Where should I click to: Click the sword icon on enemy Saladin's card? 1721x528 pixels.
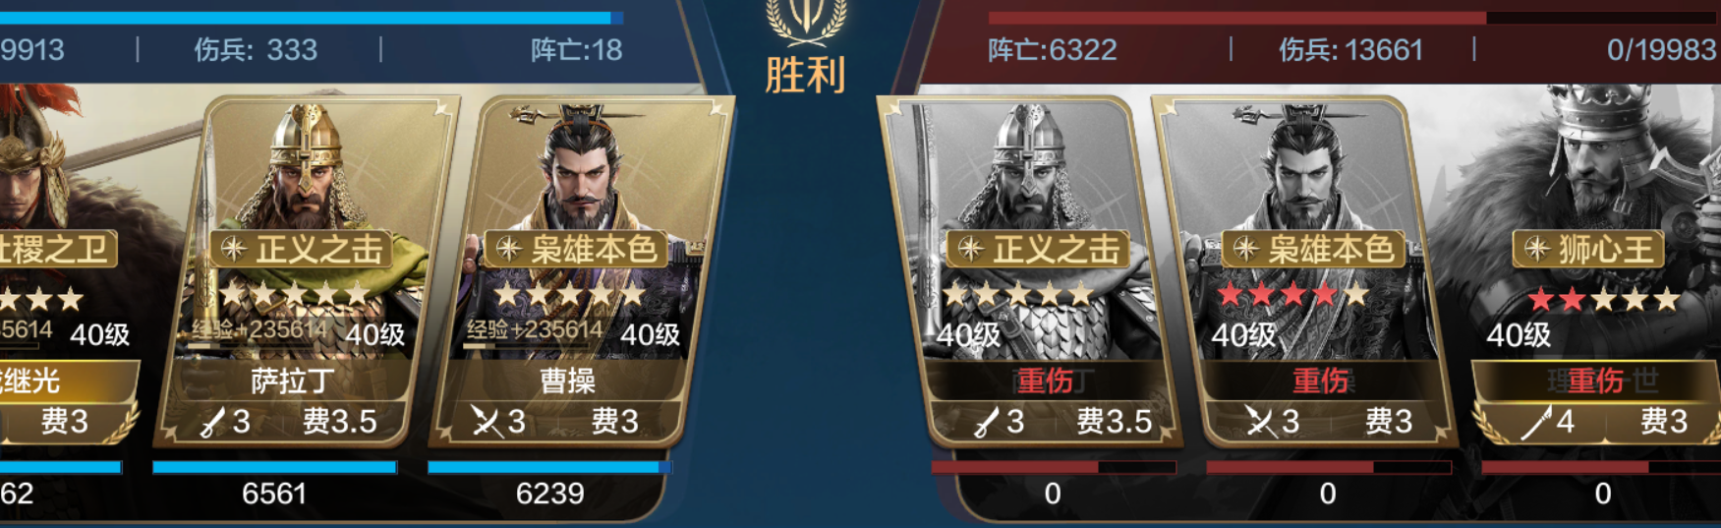pos(987,423)
